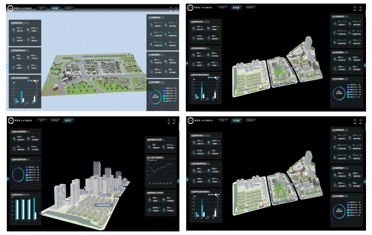Click the magnifier icon beside 7600 in the bottom-left dashboard
The width and height of the screenshot is (372, 235).
click(x=149, y=199)
